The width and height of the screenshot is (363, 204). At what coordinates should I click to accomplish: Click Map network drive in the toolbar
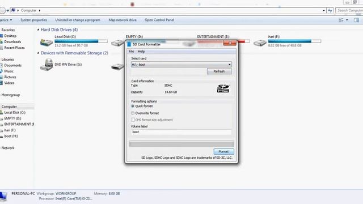tap(123, 20)
